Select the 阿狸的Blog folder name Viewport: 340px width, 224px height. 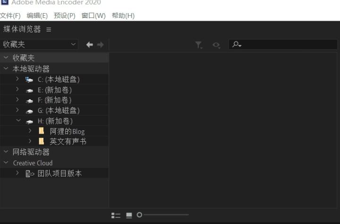tap(67, 131)
